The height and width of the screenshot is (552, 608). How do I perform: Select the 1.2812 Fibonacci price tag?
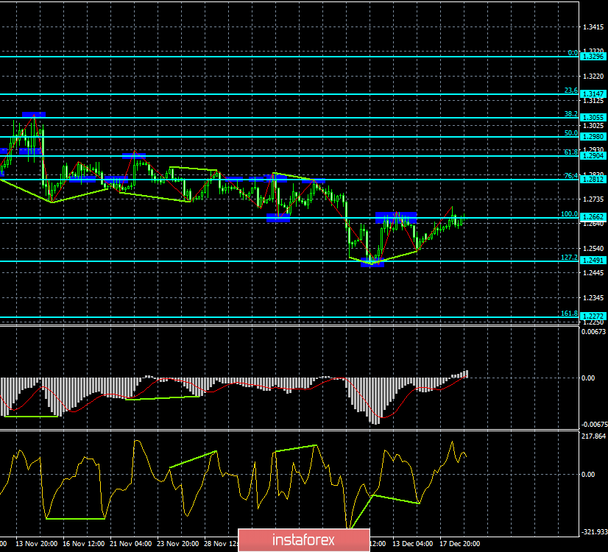point(593,180)
